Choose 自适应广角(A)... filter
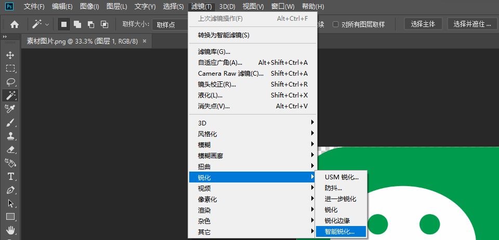Screen dimensions: 499x240 253,63
